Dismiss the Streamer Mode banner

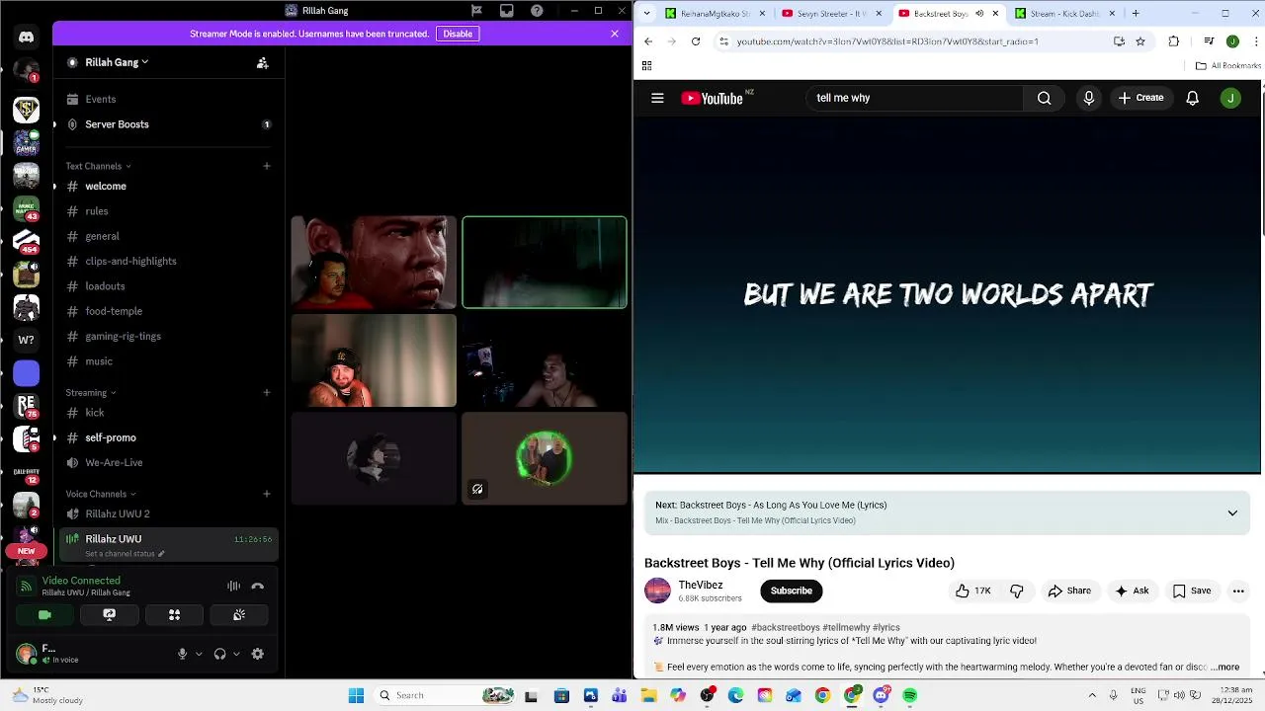coord(615,34)
